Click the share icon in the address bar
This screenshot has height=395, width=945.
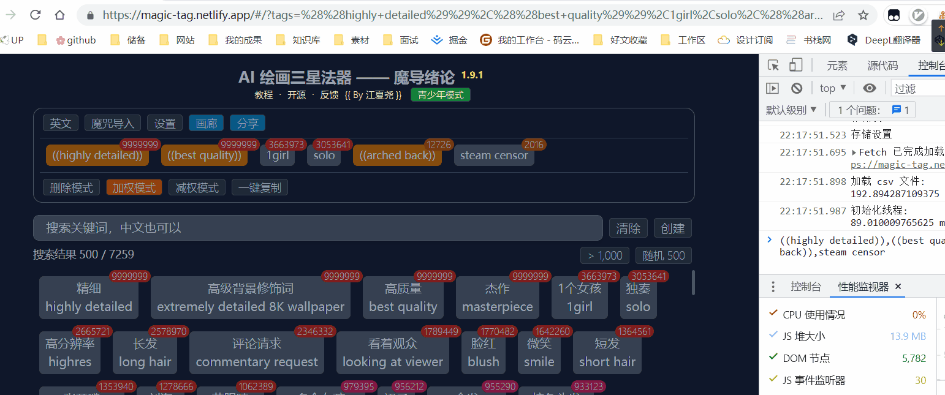[839, 15]
